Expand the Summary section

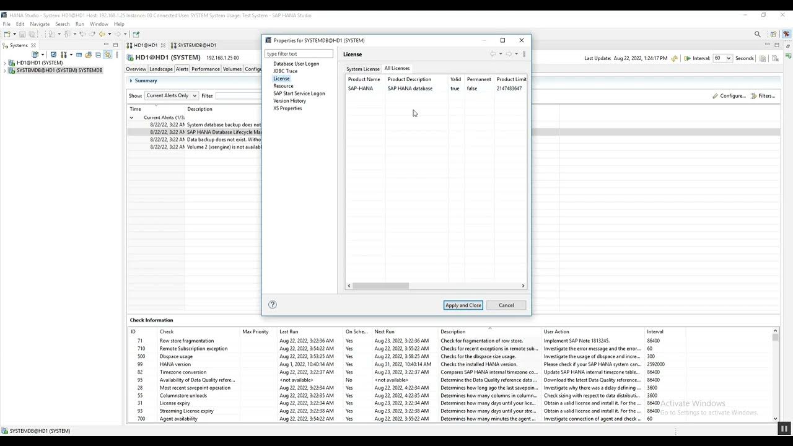(131, 81)
